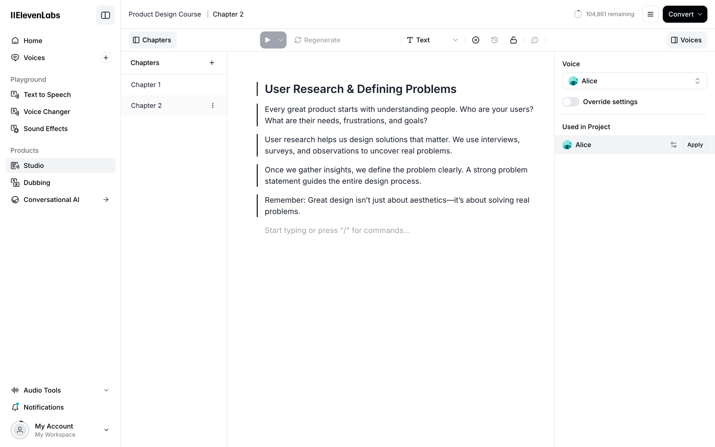Click Apply for Alice voice
715x447 pixels.
695,145
